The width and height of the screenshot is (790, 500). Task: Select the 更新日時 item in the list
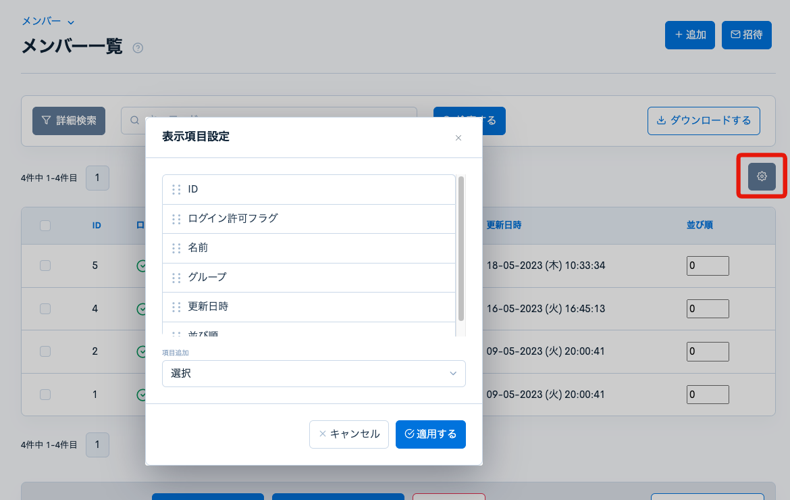[x=309, y=307]
